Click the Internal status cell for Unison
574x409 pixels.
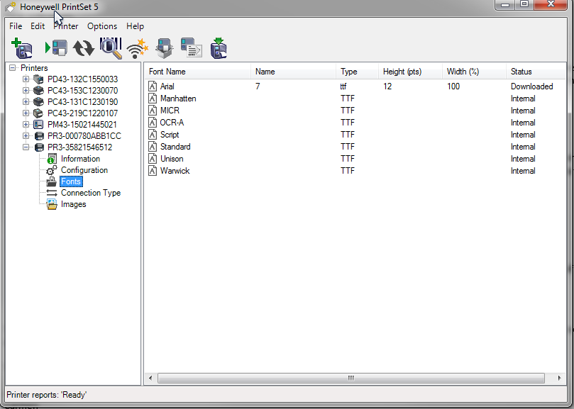click(523, 159)
